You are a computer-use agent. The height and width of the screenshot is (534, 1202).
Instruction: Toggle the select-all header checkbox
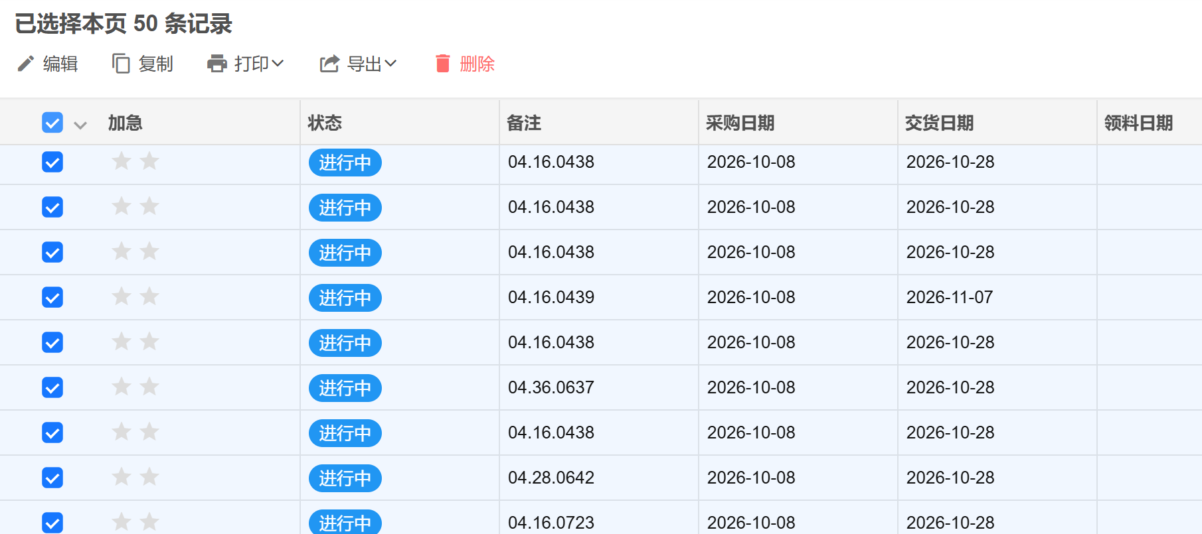tap(52, 123)
